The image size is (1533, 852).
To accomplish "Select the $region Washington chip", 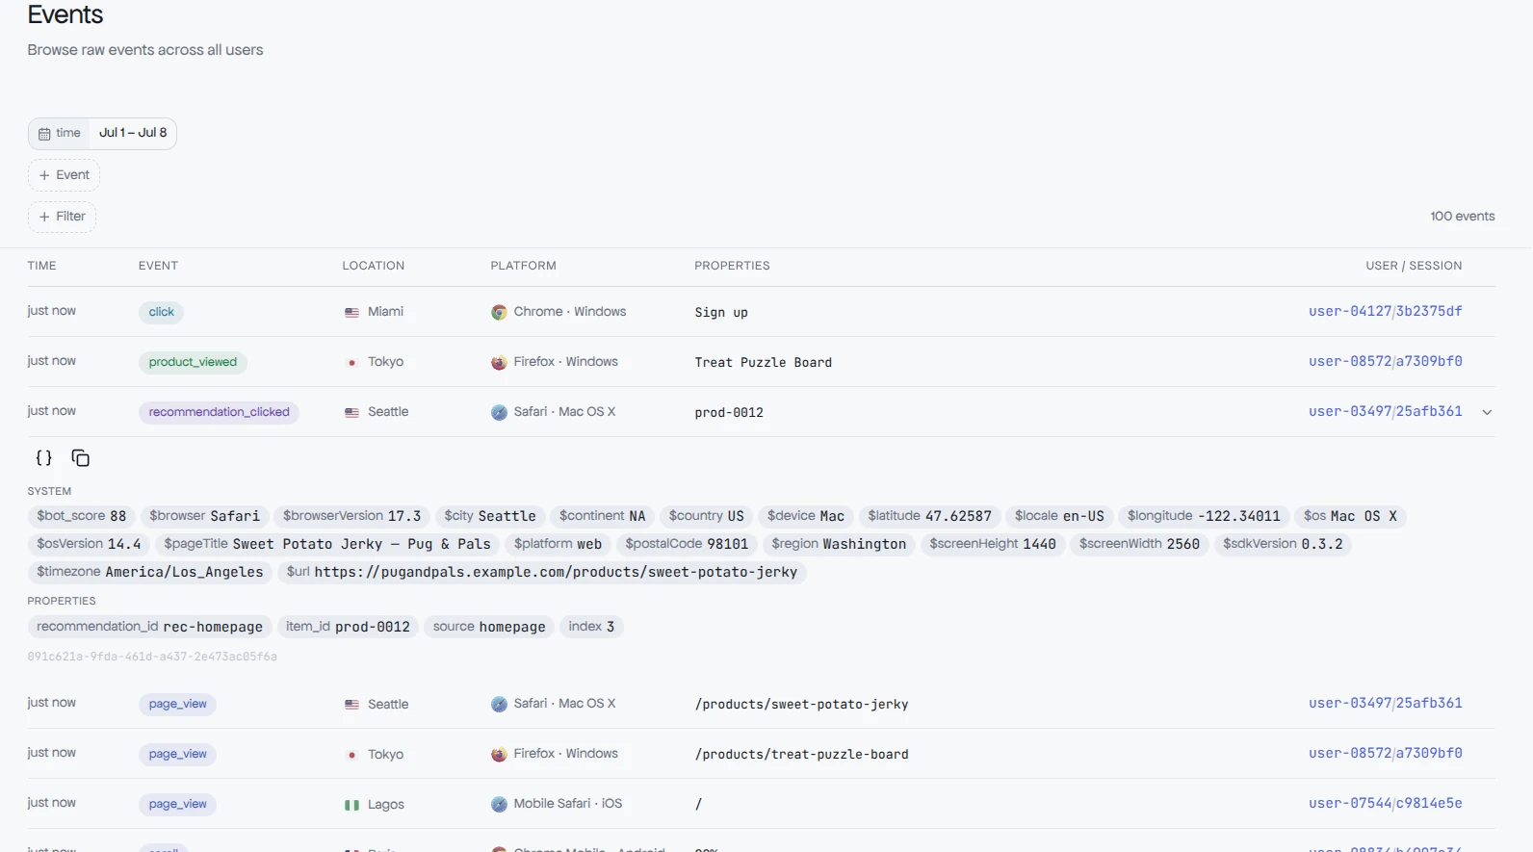I will click(839, 544).
